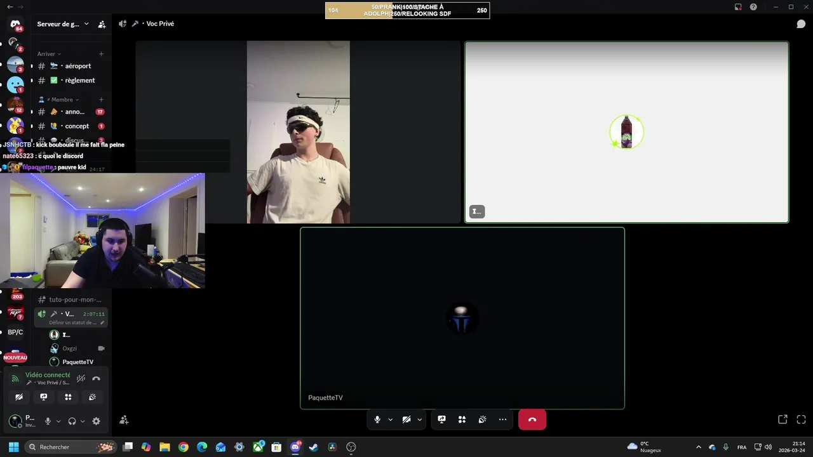Edit voice status pencil icon
The height and width of the screenshot is (457, 813).
(102, 322)
